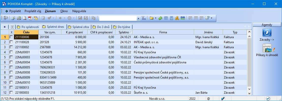
Task: Send PDF by e-mail envelope icon
Action: click(x=36, y=18)
